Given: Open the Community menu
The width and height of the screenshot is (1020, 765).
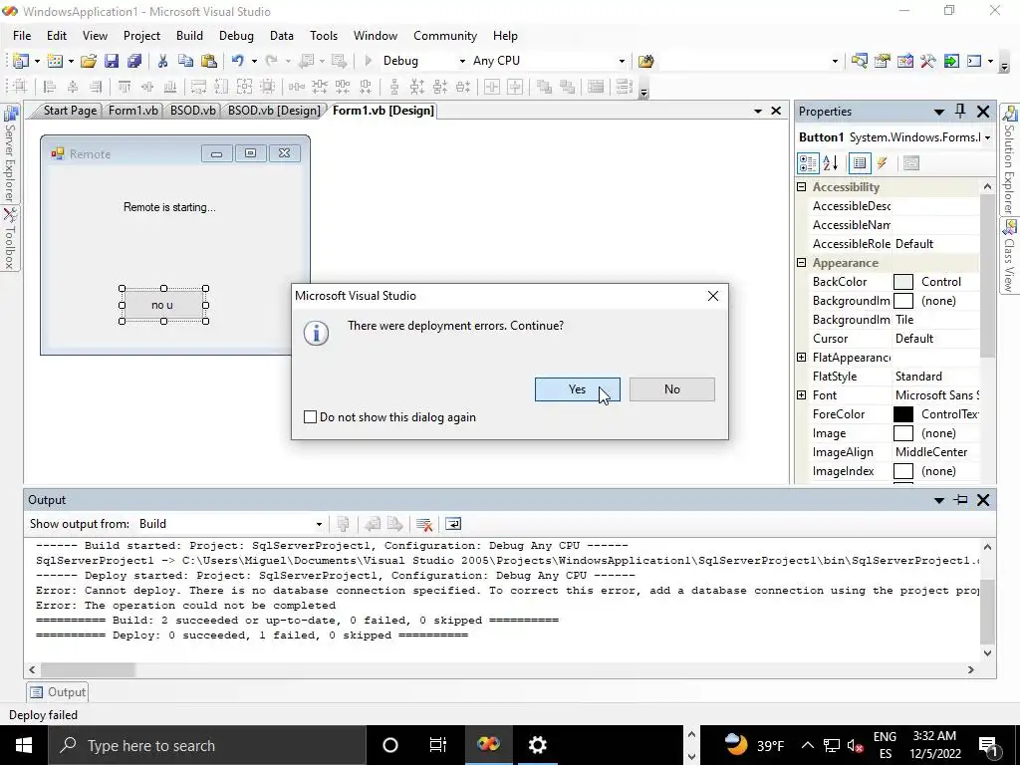Looking at the screenshot, I should 445,36.
